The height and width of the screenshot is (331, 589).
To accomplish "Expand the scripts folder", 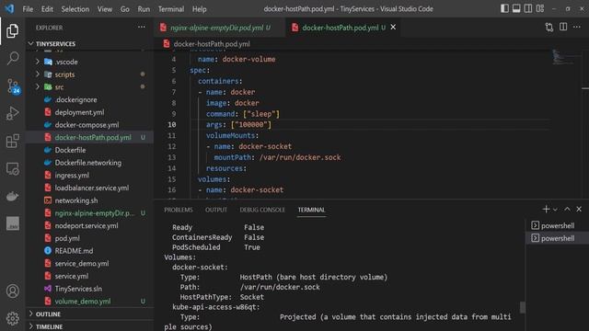I will (90, 74).
